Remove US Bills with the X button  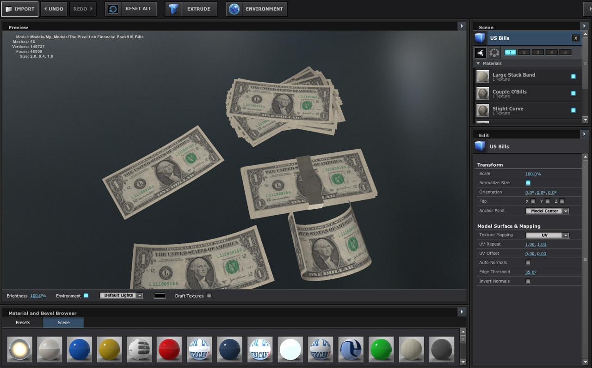[576, 38]
